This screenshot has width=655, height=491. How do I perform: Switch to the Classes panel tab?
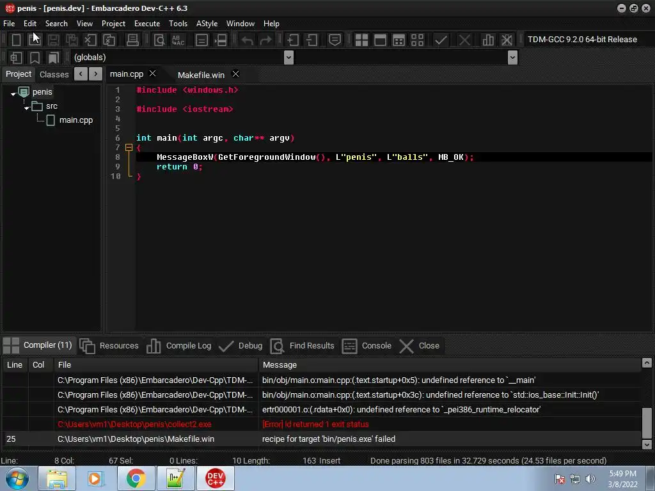[54, 74]
